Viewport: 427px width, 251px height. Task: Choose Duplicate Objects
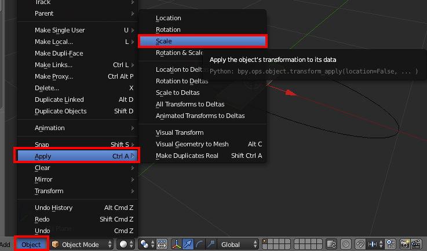point(77,111)
